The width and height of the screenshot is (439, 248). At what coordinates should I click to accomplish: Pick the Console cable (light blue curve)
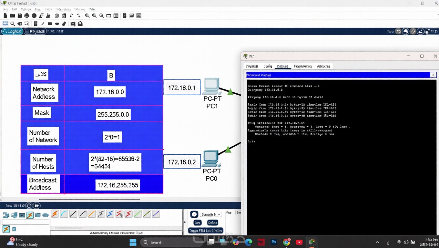[64, 214]
